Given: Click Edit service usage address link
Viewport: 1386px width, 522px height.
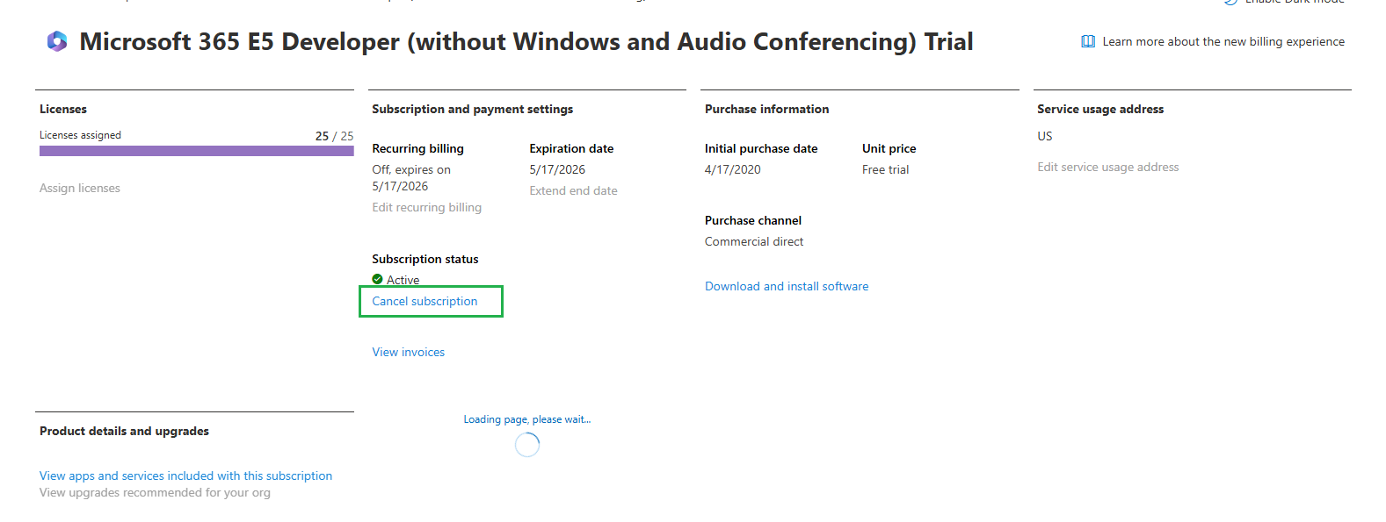Looking at the screenshot, I should 1107,167.
